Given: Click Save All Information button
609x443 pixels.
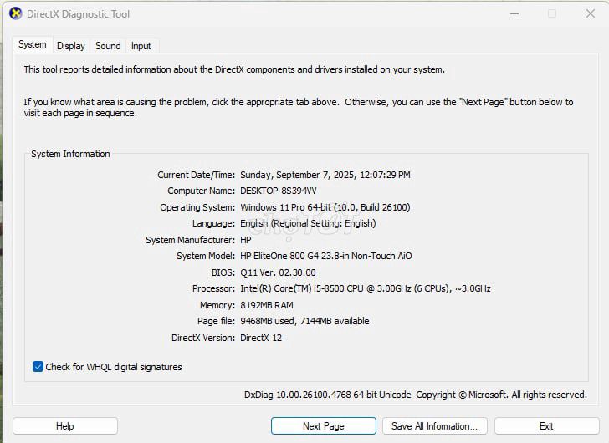Looking at the screenshot, I should 434,426.
